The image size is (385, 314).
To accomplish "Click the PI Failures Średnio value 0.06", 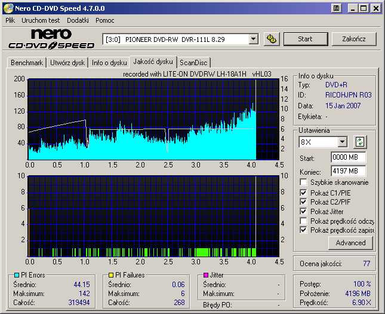I will click(178, 285).
